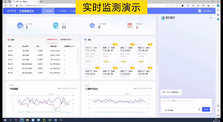
Task: Open the second nav tab with house icon
Action: pyautogui.click(x=62, y=11)
